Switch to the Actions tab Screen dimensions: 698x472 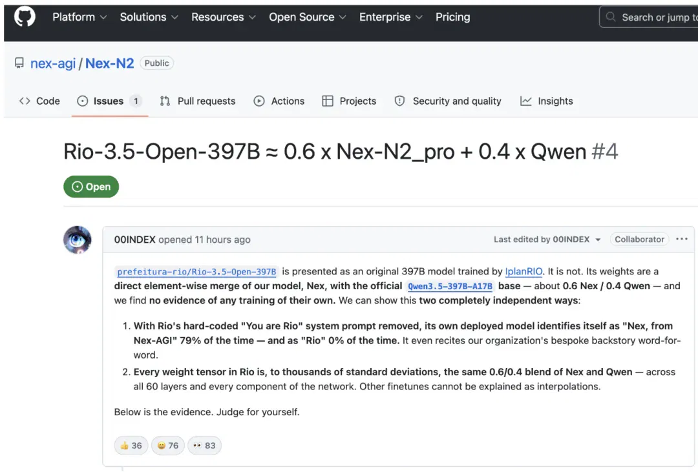coord(279,101)
